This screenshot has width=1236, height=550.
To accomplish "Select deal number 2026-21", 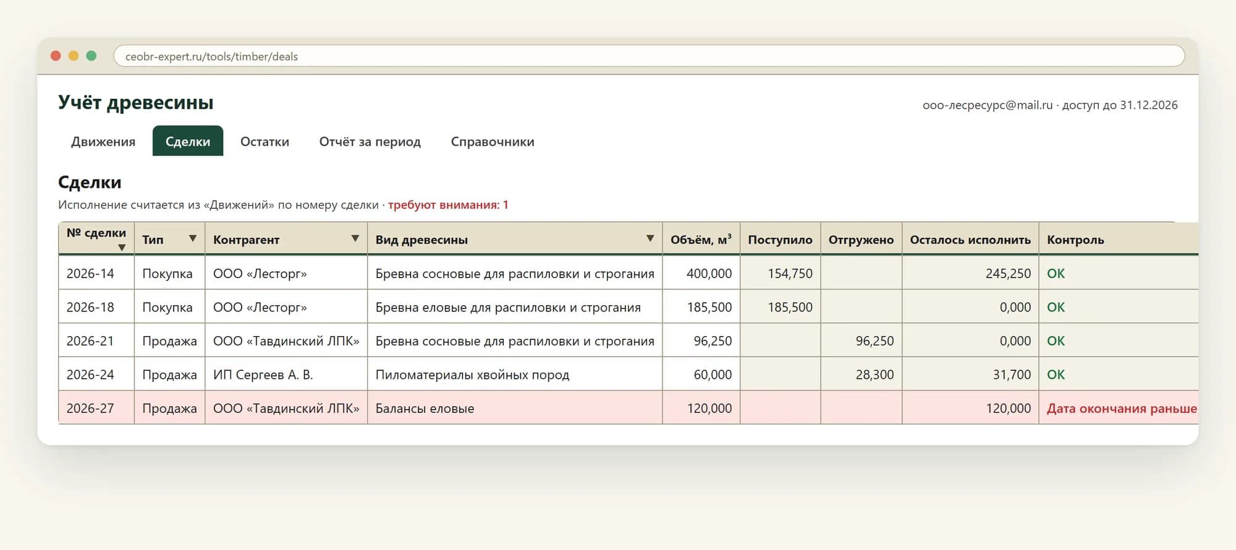I will tap(90, 341).
